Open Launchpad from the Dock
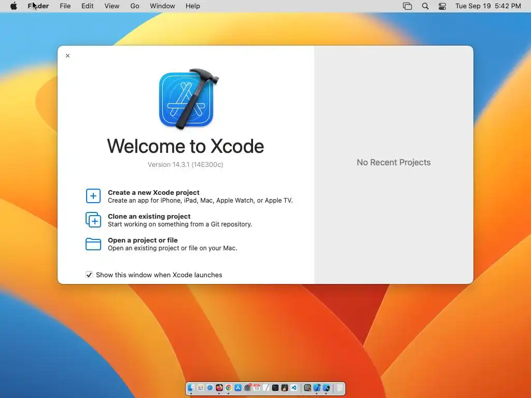 [201, 388]
